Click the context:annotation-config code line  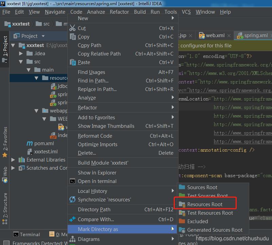click(216, 150)
